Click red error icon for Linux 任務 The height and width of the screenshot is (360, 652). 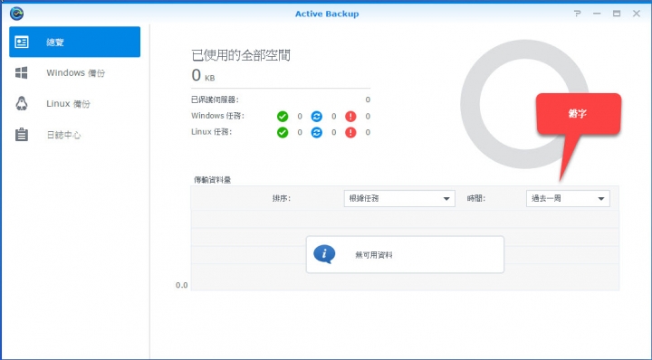coord(351,132)
